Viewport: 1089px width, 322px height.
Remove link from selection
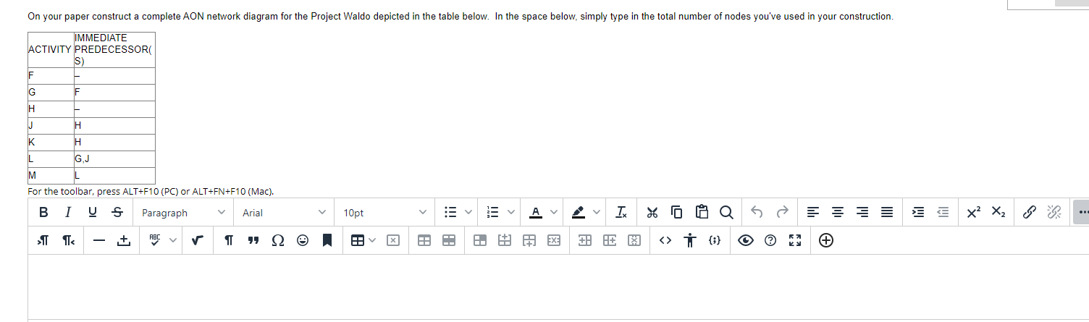1053,213
